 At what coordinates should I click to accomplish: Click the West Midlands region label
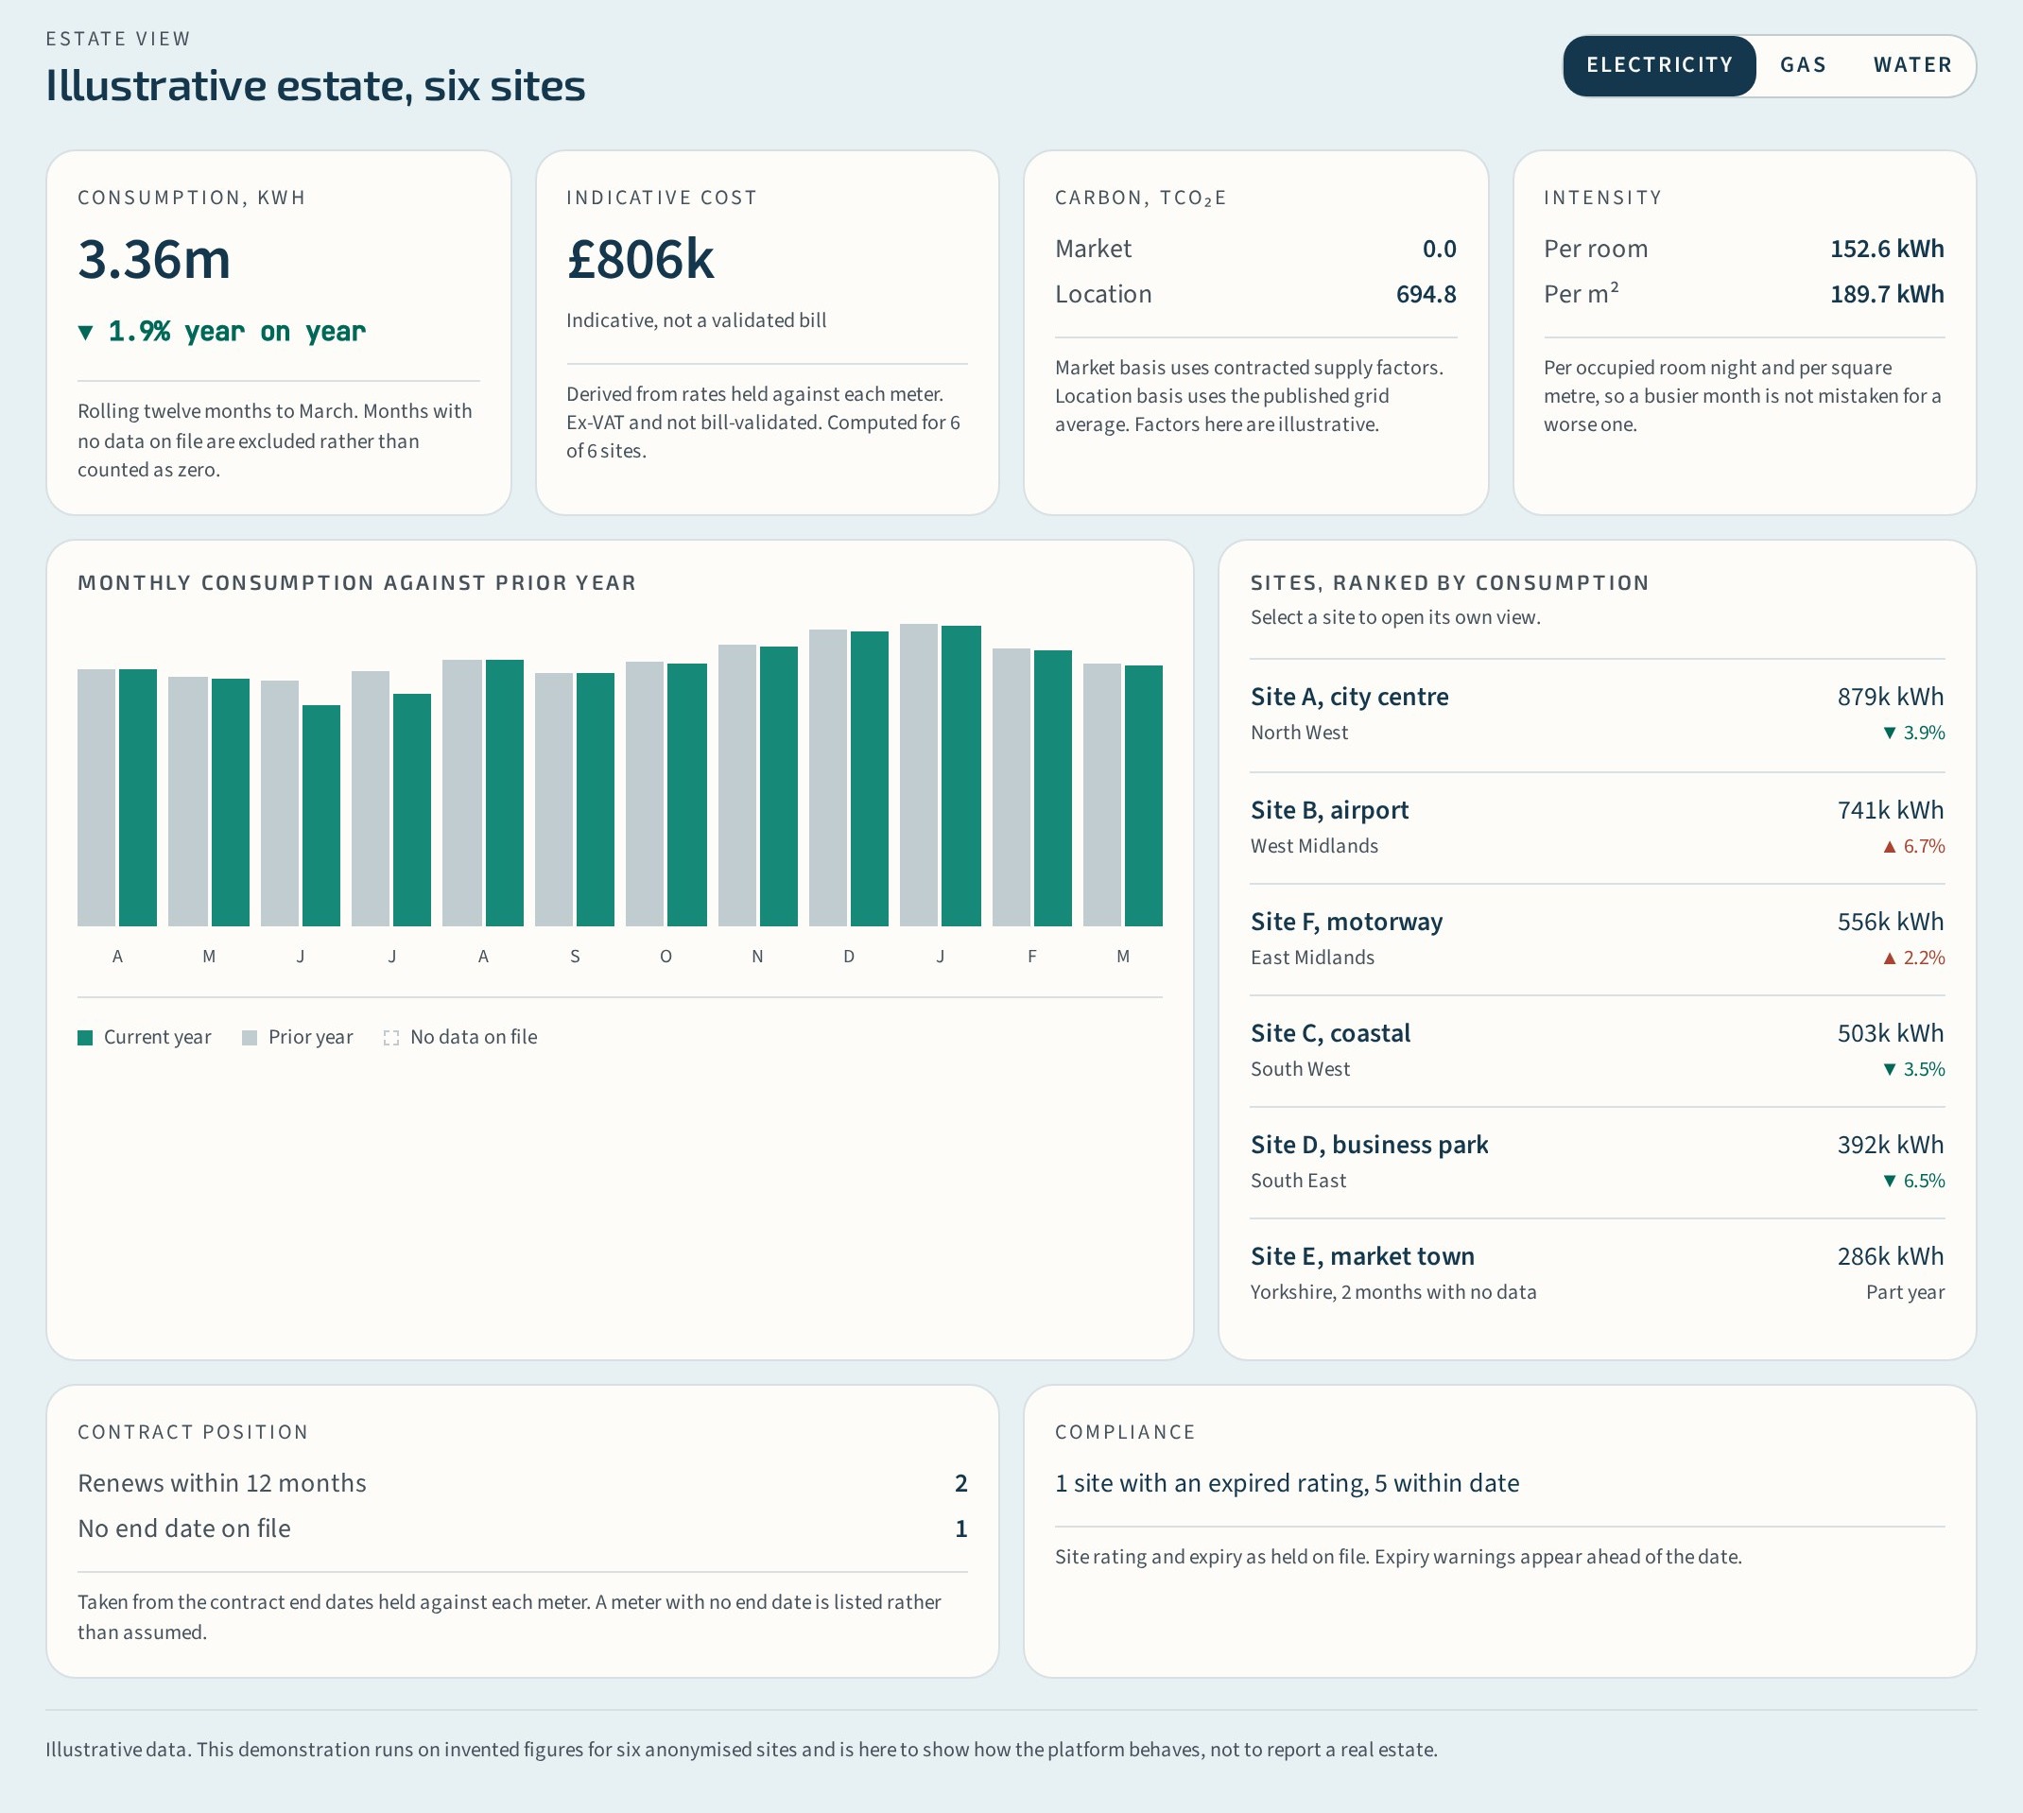pos(1315,847)
